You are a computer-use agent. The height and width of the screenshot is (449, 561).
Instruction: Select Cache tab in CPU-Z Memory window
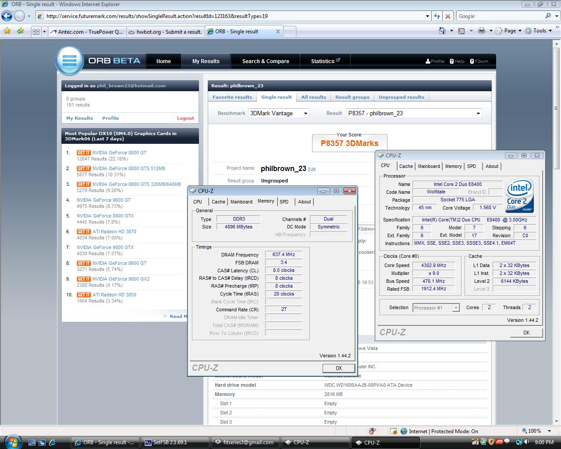click(218, 202)
